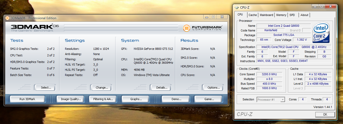Launch the Demo... button

176,99
